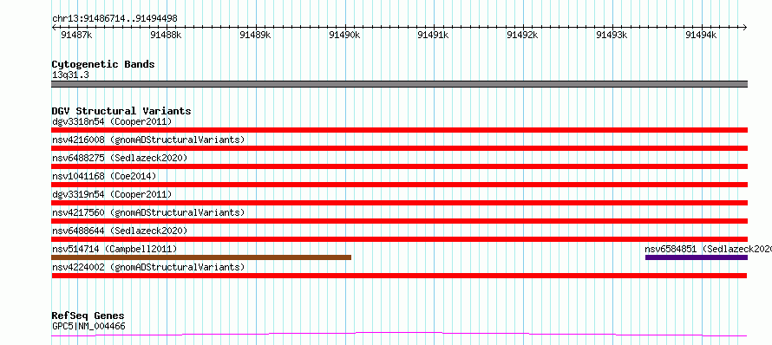Image resolution: width=772 pixels, height=345 pixels.
Task: Click the red bar under nsv1041168
Action: click(x=399, y=185)
